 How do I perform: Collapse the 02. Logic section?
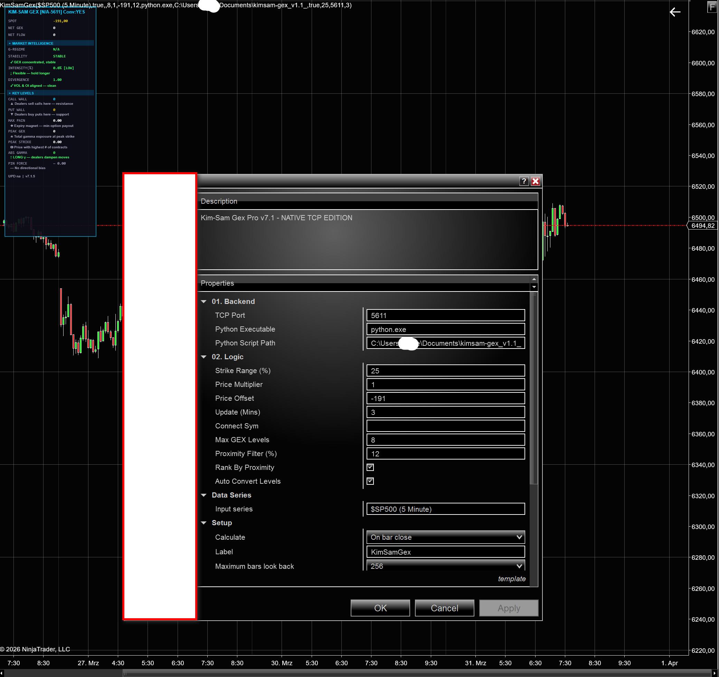(204, 357)
